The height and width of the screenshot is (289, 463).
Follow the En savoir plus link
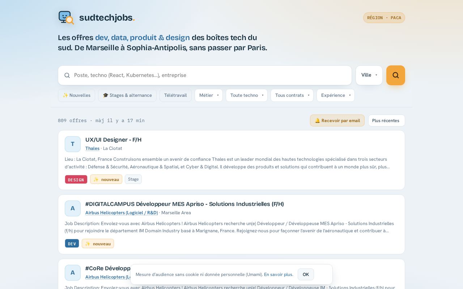(279, 275)
